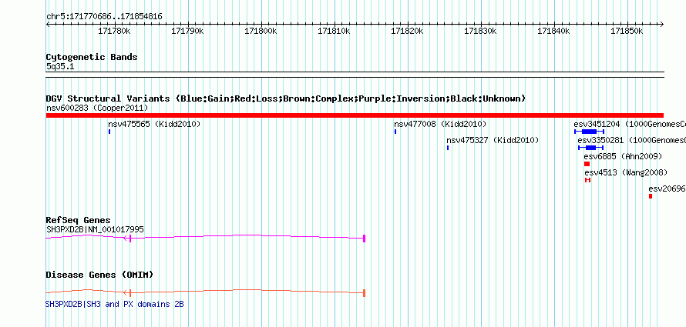Click the orange exon block ending the OMIM gene
The image size is (686, 327).
point(365,293)
